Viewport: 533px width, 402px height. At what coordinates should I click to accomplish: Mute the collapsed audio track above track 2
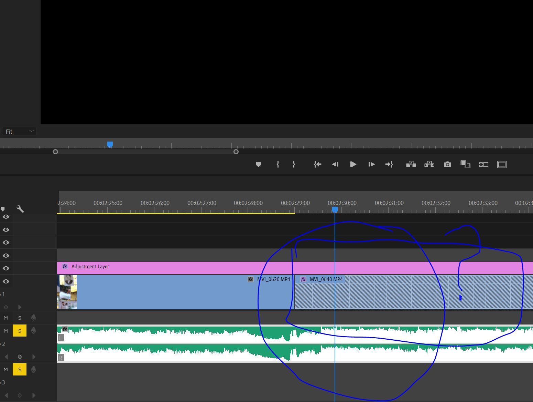(6, 318)
